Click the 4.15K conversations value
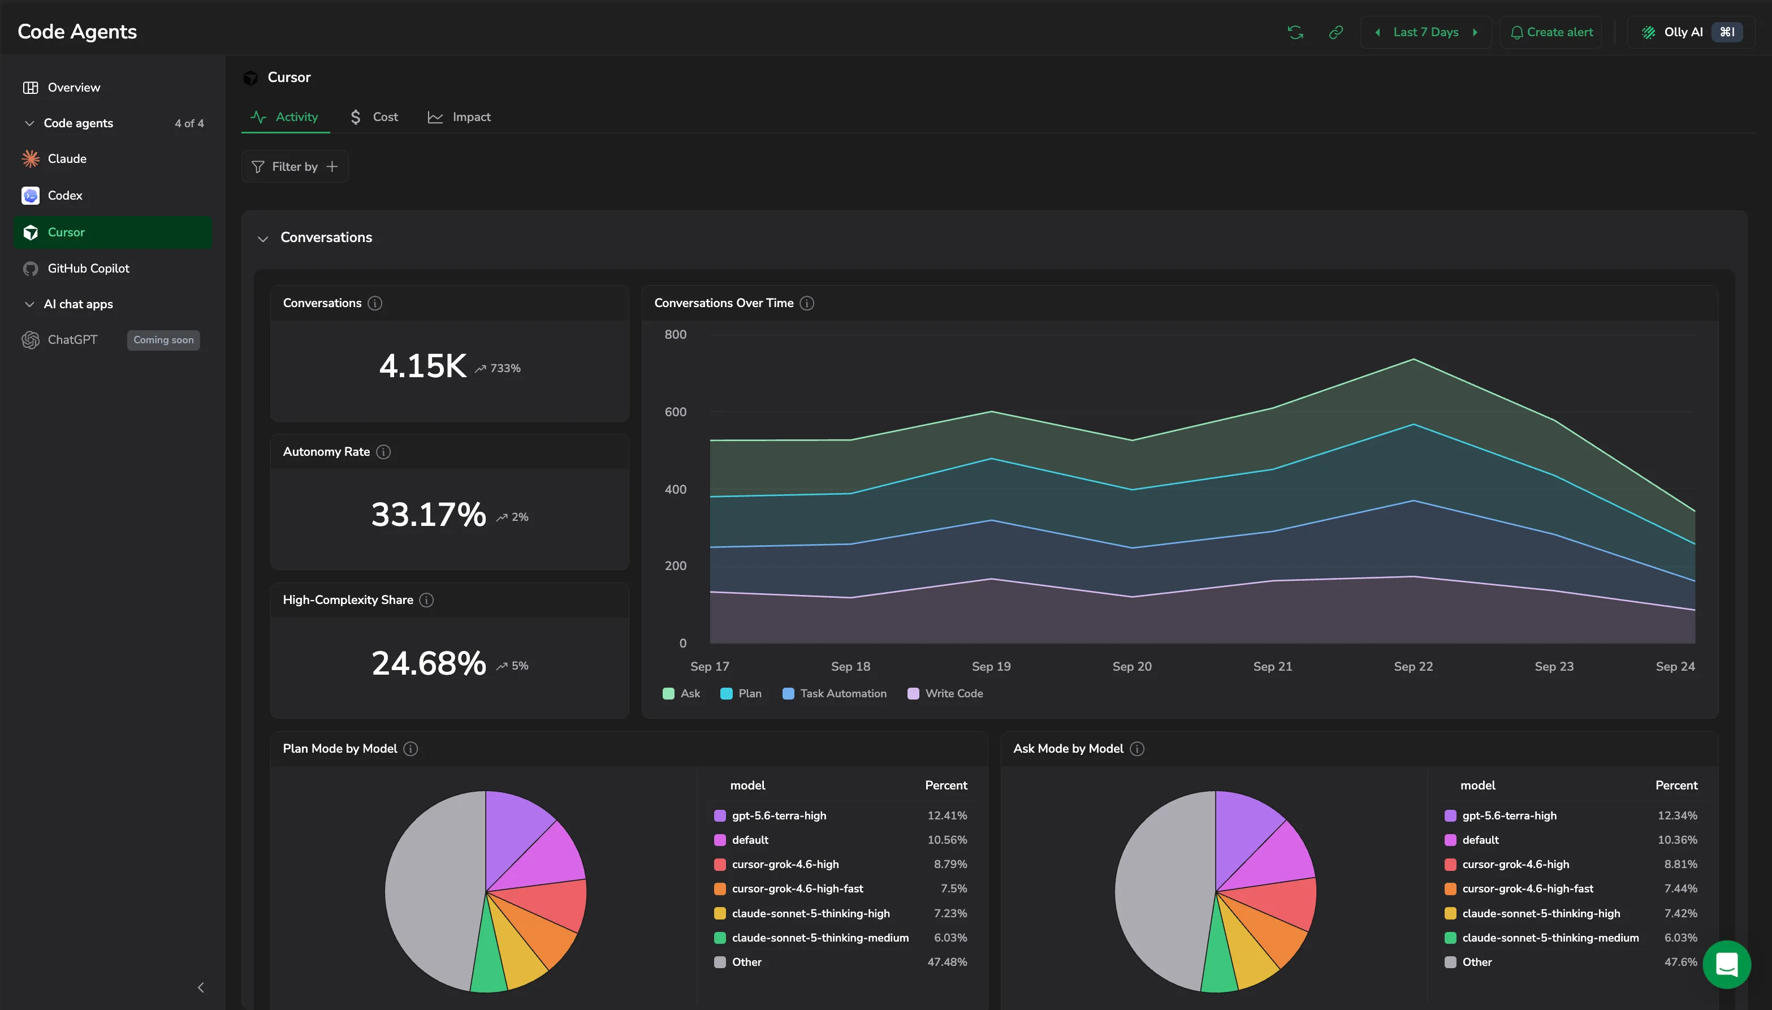This screenshot has width=1772, height=1010. (422, 366)
